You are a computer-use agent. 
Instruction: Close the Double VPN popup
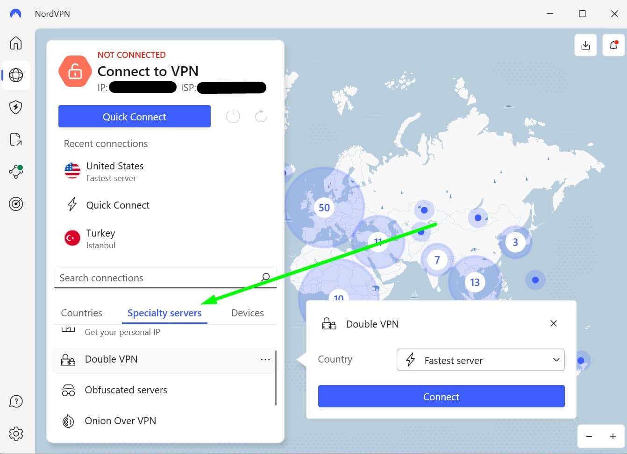(554, 323)
